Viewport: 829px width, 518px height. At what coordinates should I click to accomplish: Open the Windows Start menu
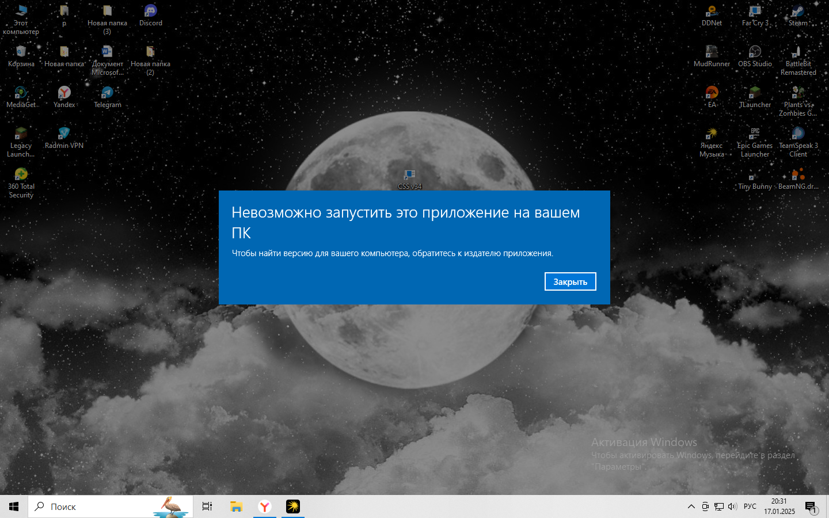[x=14, y=506]
